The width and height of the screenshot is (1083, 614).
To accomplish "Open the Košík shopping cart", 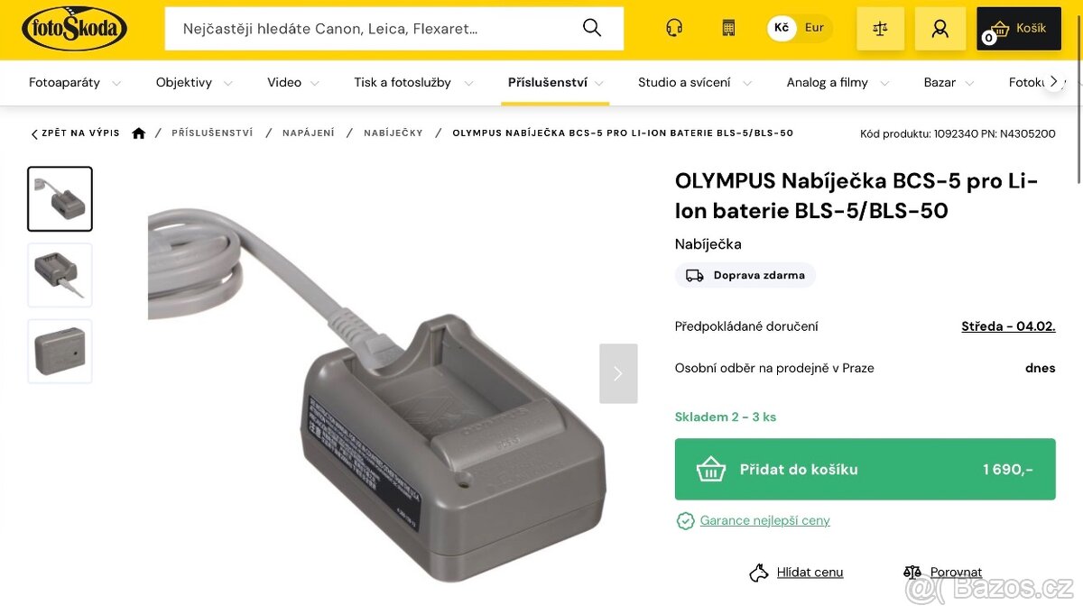I will pyautogui.click(x=1019, y=28).
